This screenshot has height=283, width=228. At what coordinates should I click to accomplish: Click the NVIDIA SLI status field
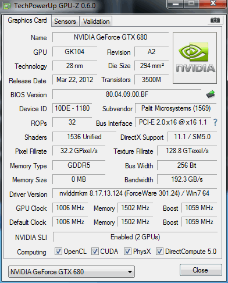[x=135, y=237]
